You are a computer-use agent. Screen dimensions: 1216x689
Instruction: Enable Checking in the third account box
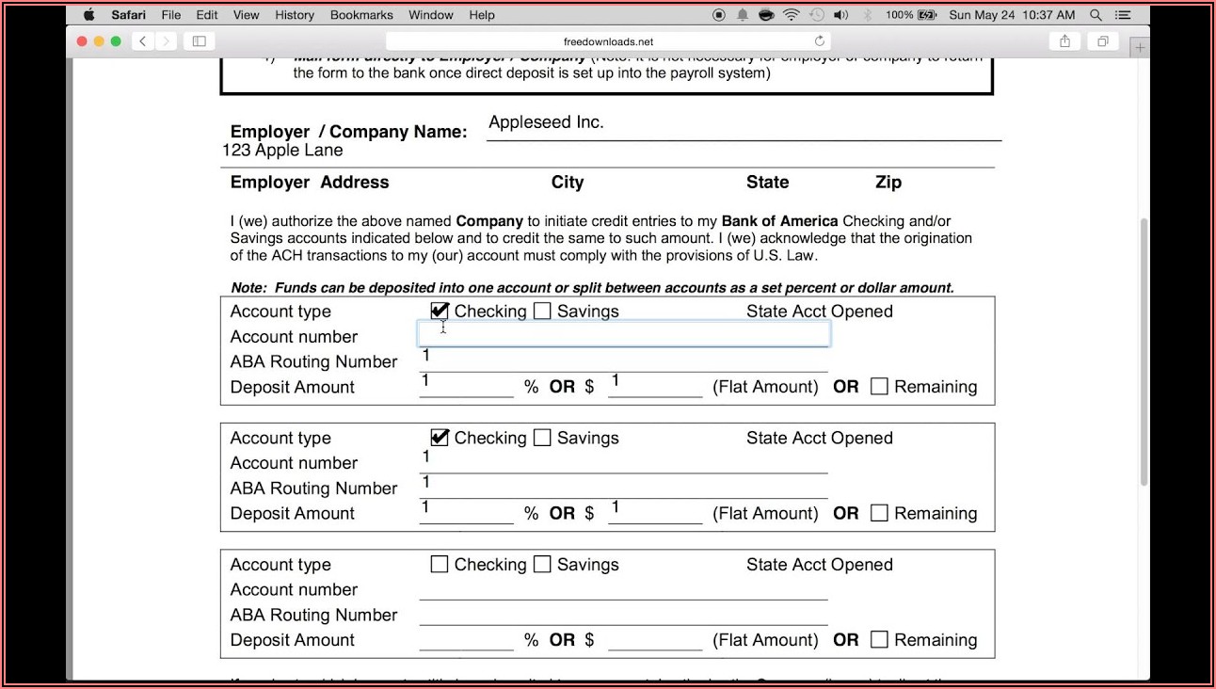(x=440, y=565)
